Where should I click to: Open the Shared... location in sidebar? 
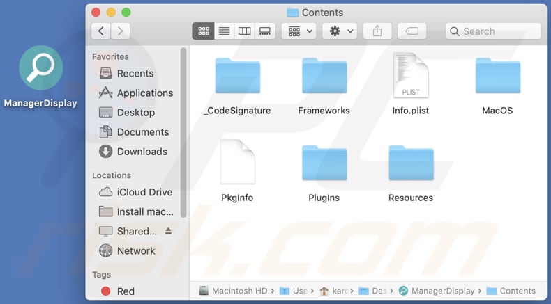click(128, 231)
